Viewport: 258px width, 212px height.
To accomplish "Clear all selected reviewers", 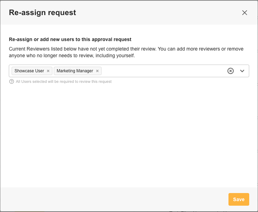I will pos(231,71).
